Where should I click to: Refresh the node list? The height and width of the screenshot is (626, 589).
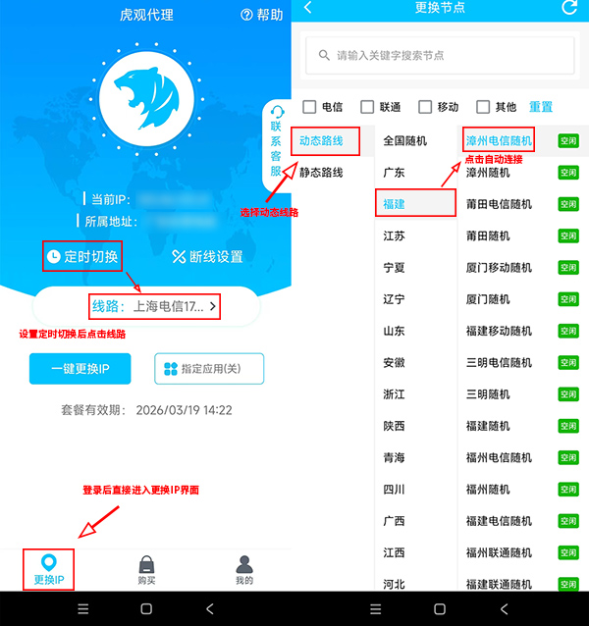pos(569,7)
